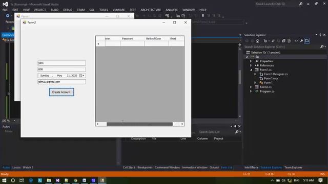Click the Home icon in Solution Explorer
The image size is (328, 184).
[257, 41]
